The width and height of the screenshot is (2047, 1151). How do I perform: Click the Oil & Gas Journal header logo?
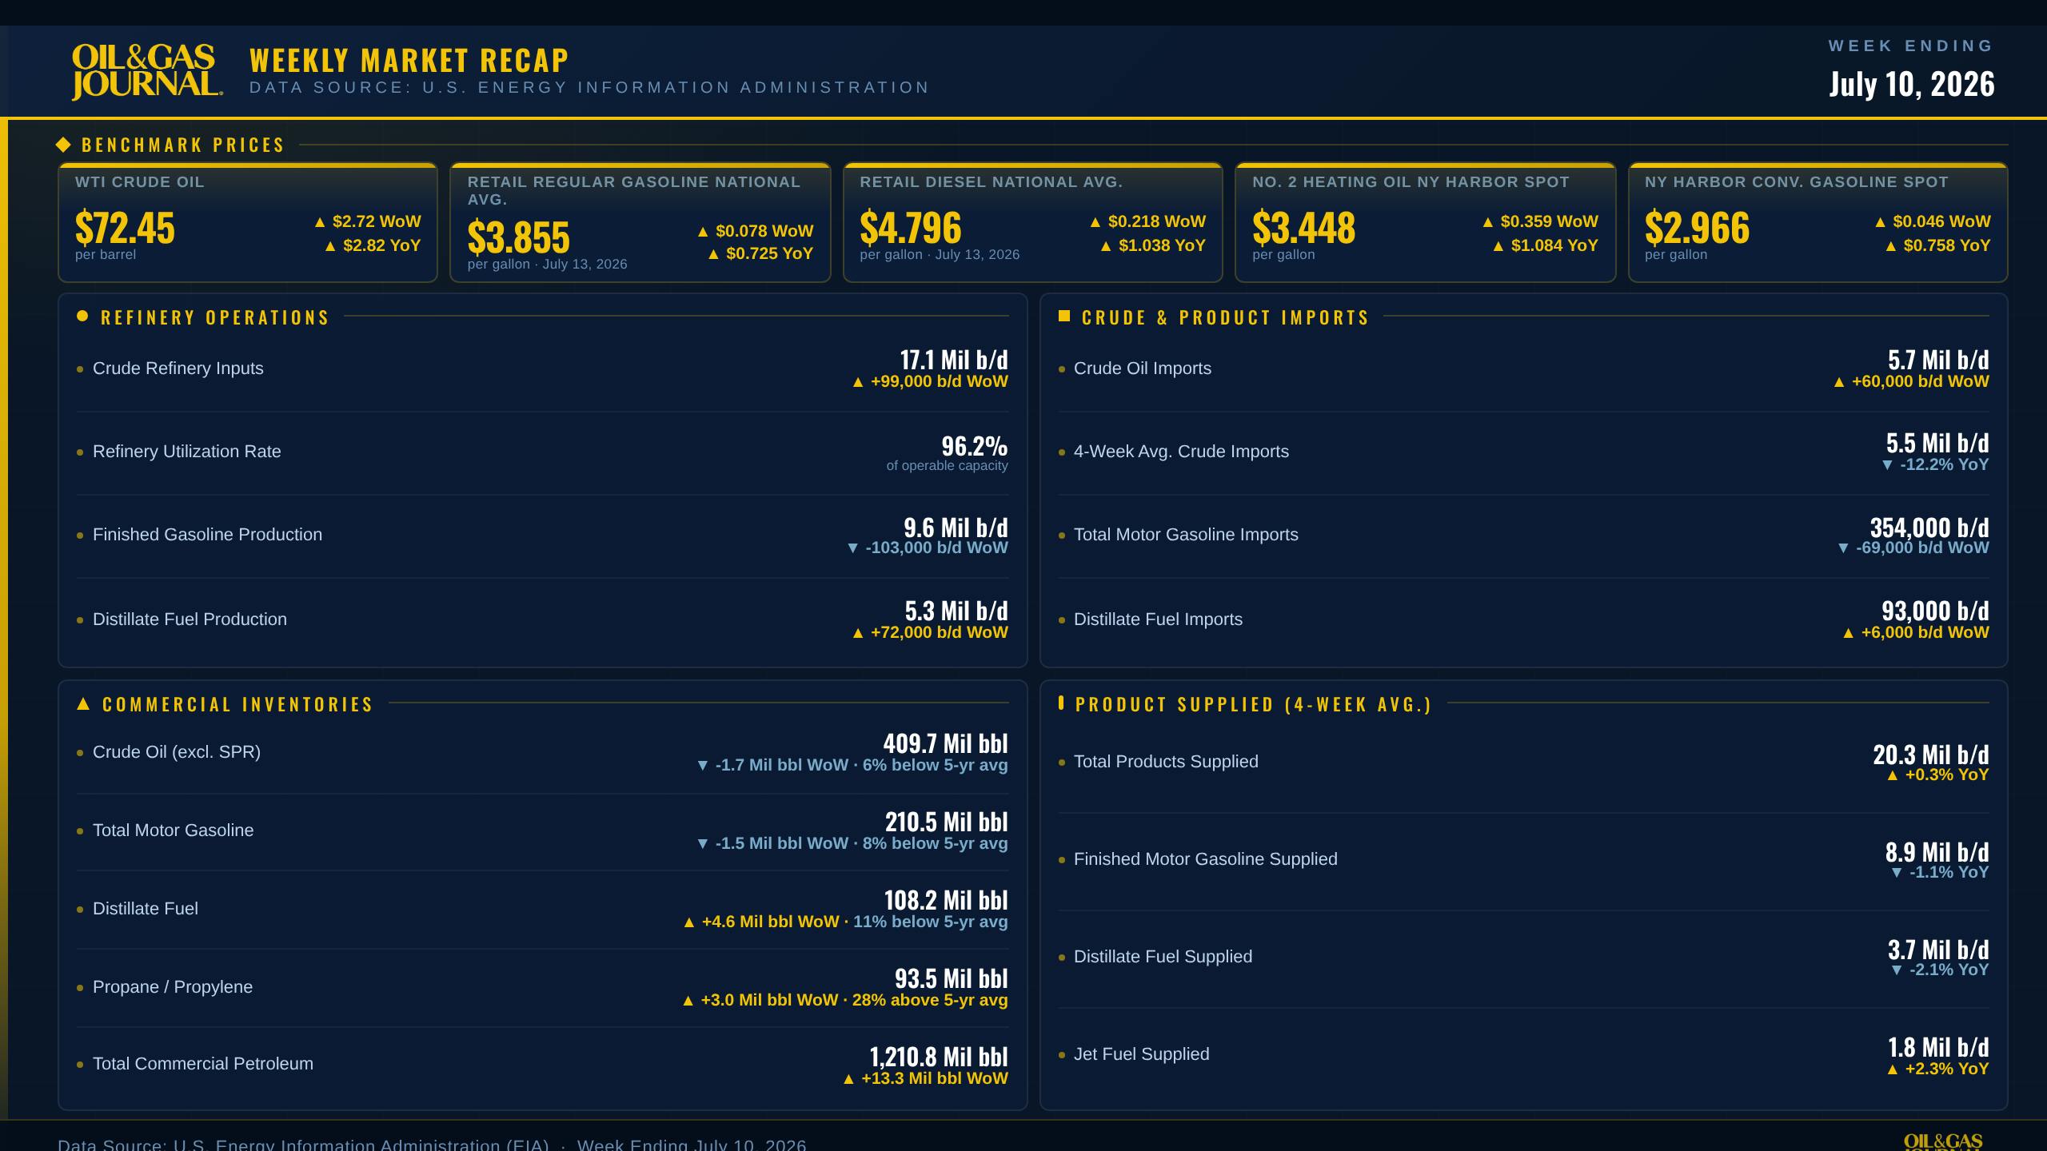pyautogui.click(x=147, y=72)
